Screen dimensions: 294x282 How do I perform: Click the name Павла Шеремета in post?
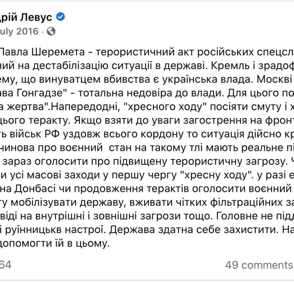(x=43, y=52)
